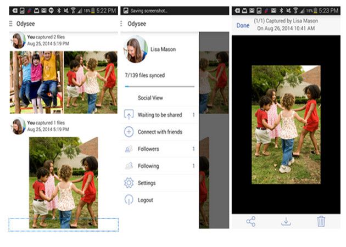
Task: Click the Settings gear icon
Action: pyautogui.click(x=129, y=183)
